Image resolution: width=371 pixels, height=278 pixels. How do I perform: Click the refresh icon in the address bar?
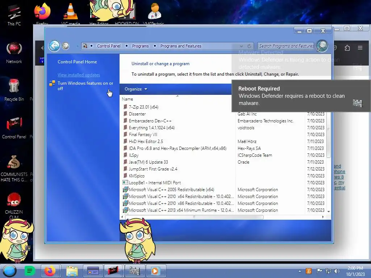tap(249, 46)
